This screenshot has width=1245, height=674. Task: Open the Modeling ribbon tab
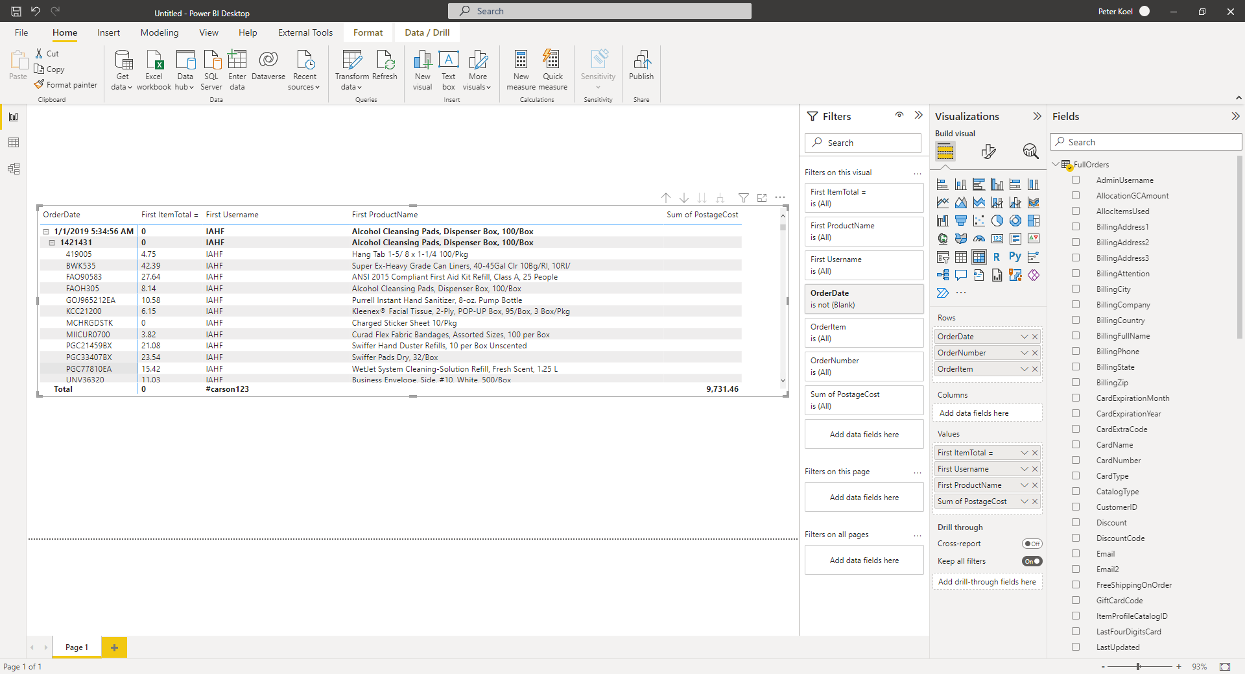pos(160,32)
